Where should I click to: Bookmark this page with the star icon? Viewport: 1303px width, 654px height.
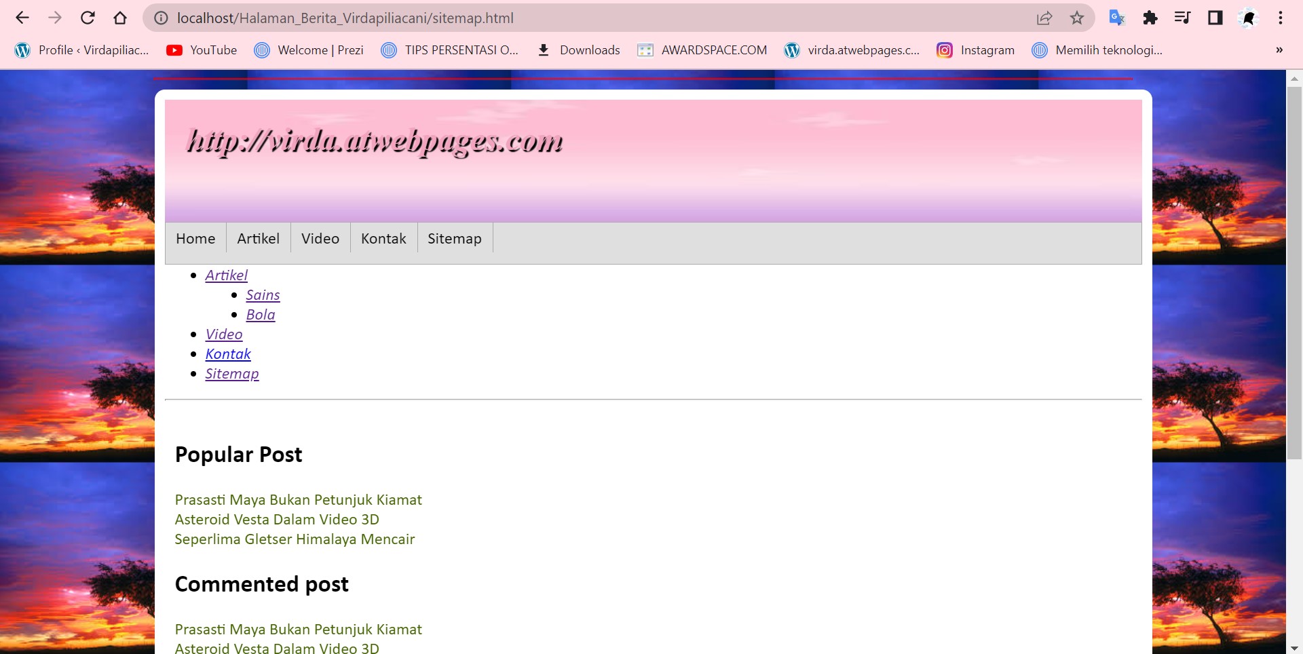coord(1077,18)
